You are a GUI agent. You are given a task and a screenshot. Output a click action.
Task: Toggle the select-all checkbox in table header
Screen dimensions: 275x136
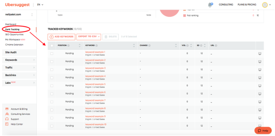coord(52,46)
